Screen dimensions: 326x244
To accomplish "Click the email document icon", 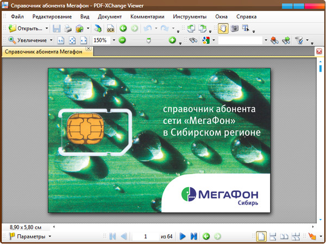I will (79, 28).
